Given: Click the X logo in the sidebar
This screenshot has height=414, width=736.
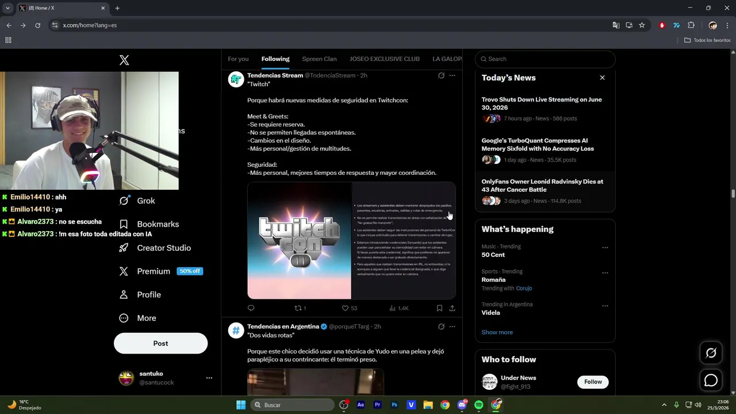Looking at the screenshot, I should click(x=124, y=60).
